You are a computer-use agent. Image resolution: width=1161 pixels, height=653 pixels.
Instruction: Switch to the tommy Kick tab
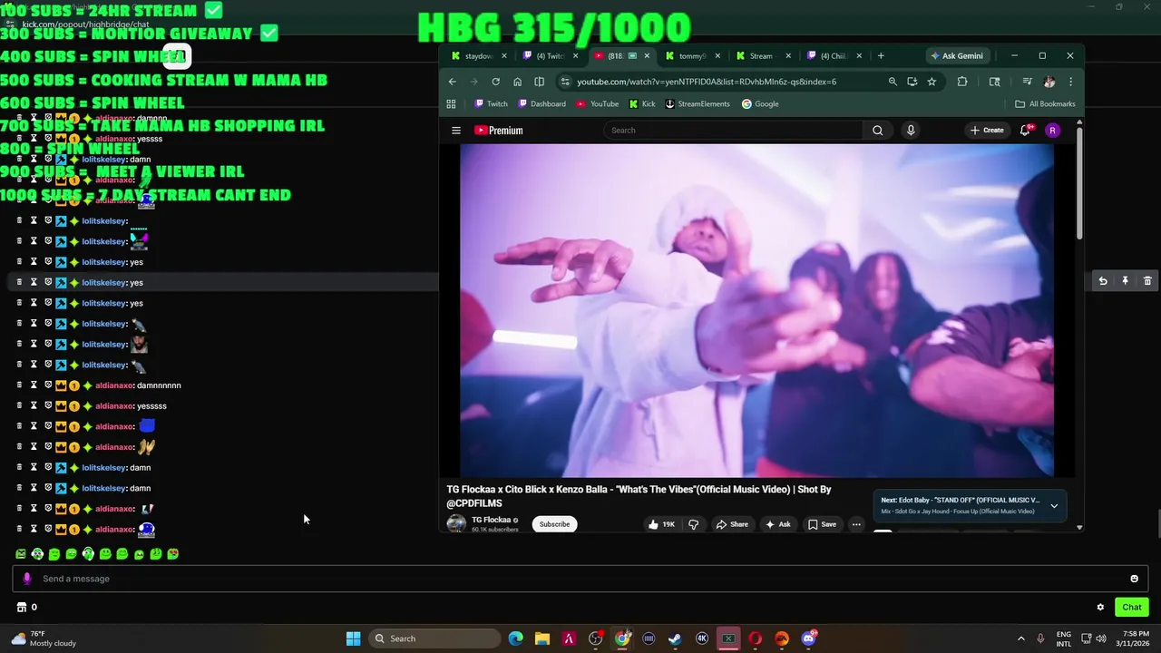pos(692,56)
